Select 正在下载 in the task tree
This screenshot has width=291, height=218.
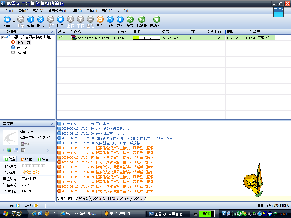(24, 43)
